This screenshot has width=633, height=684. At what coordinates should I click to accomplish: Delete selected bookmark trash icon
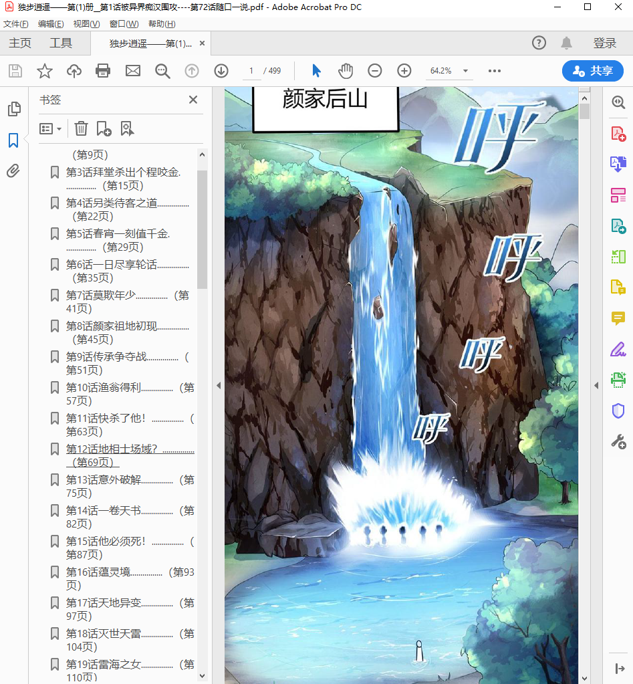point(81,128)
